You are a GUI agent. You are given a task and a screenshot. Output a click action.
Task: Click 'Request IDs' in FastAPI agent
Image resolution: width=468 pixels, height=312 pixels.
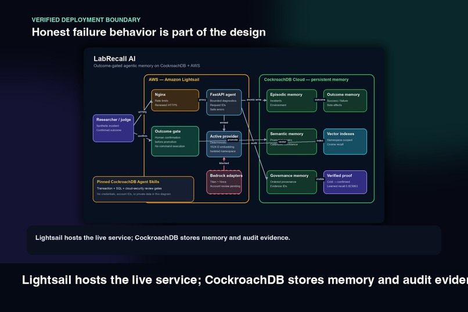tap(218, 105)
